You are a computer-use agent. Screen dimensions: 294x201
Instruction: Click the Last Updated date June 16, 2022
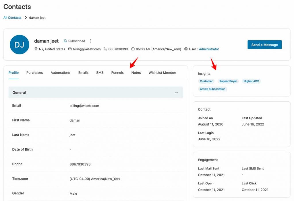pyautogui.click(x=253, y=124)
